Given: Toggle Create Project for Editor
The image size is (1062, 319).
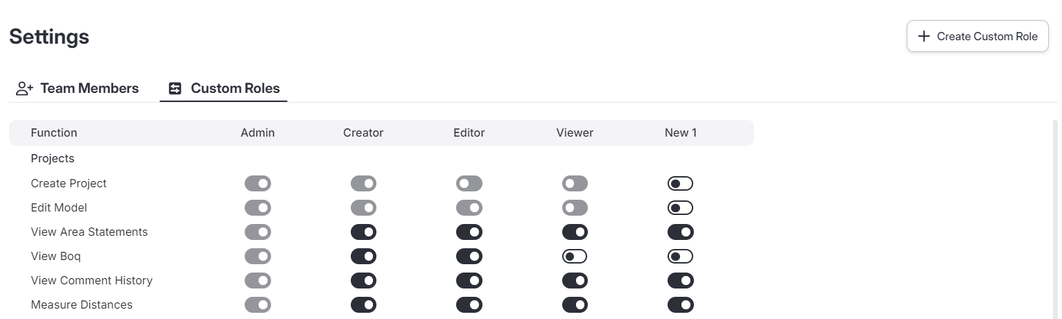Looking at the screenshot, I should (469, 184).
